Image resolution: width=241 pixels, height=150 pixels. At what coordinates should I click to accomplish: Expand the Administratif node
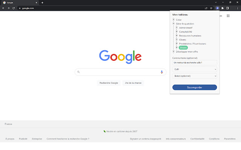177,27
